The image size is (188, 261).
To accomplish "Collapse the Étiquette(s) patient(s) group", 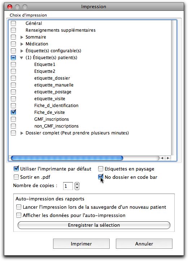I will (22, 58).
